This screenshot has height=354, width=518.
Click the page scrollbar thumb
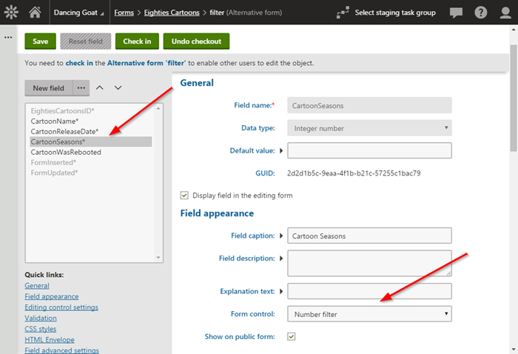[x=514, y=98]
